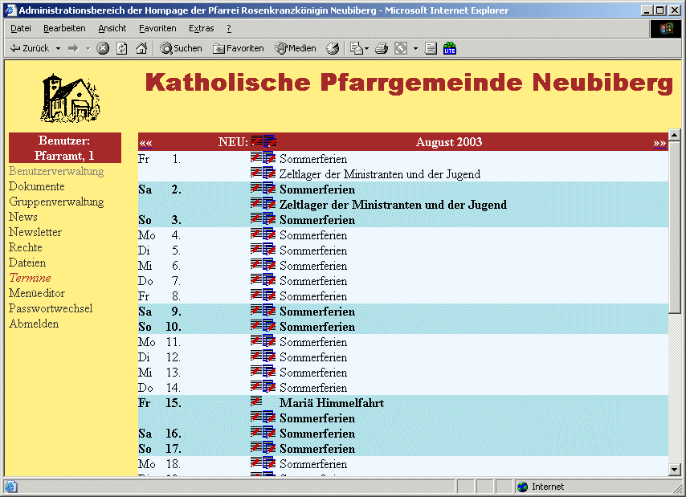Edit Sommerferien entry on Sa 2.
This screenshot has width=686, height=497.
click(x=256, y=188)
